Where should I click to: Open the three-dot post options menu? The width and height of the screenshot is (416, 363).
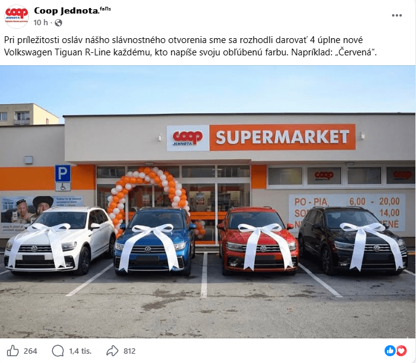[397, 15]
